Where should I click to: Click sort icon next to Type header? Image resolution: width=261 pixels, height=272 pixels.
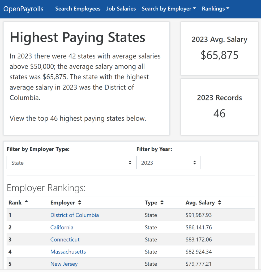pyautogui.click(x=162, y=203)
